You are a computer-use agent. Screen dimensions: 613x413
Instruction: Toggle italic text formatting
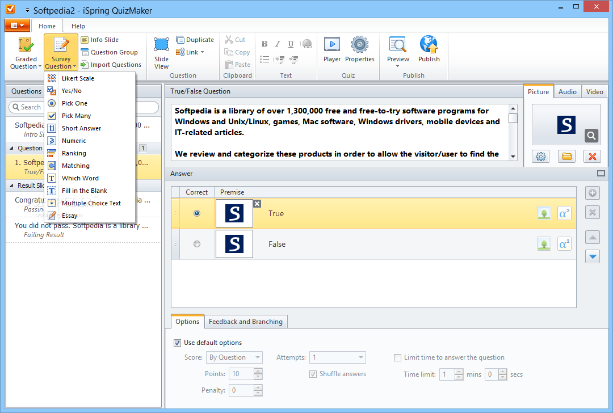point(278,44)
